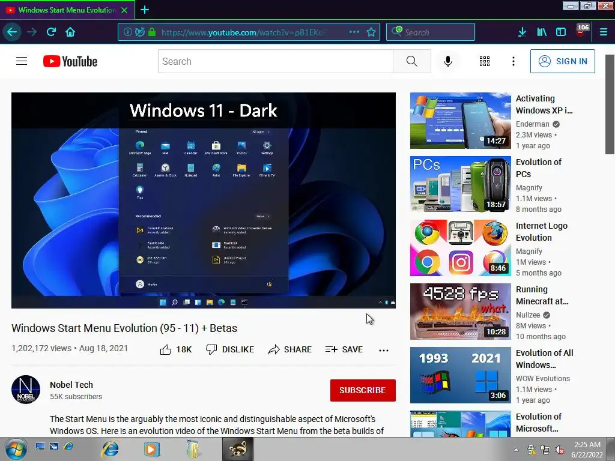Open more actions ellipsis below video
Viewport: 615px width, 461px height.
tap(384, 350)
